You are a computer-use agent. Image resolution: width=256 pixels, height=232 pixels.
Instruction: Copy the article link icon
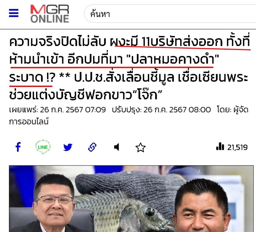pyautogui.click(x=92, y=147)
